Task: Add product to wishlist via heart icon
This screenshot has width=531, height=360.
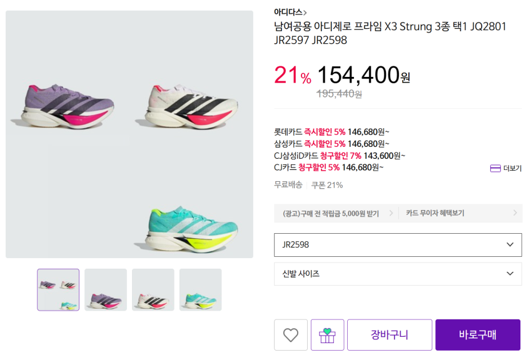Action: pos(290,335)
